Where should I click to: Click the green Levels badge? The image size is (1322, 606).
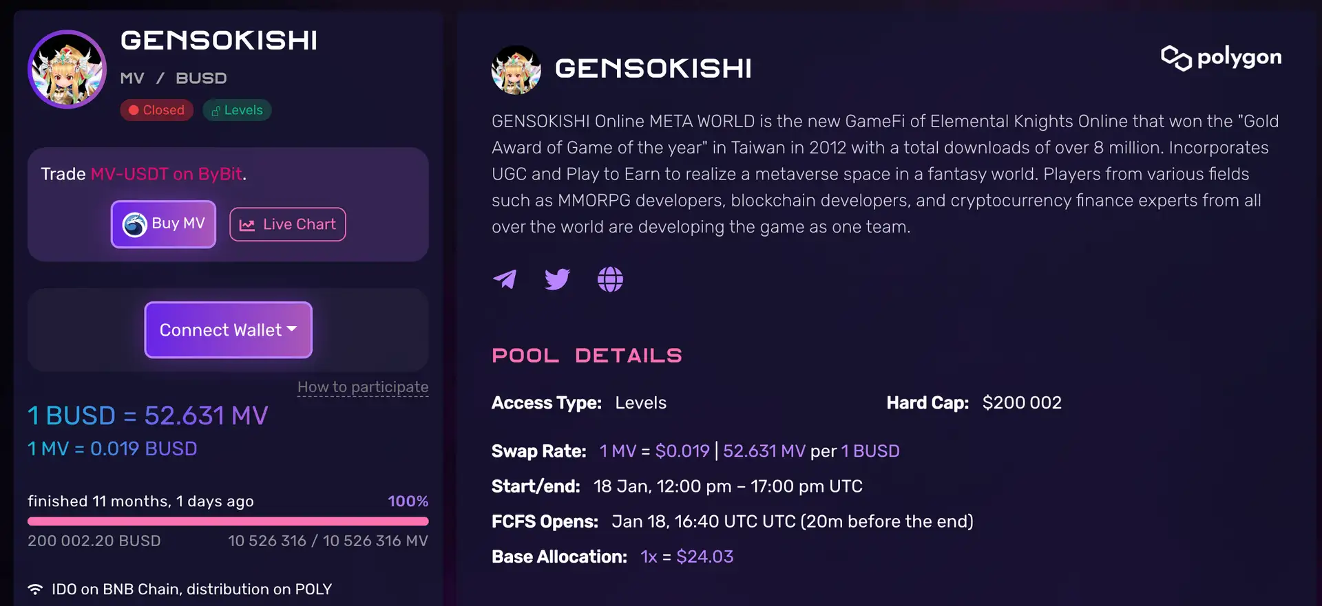pyautogui.click(x=237, y=110)
